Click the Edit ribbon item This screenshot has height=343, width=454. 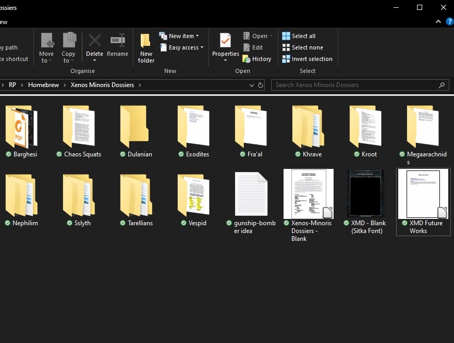253,47
